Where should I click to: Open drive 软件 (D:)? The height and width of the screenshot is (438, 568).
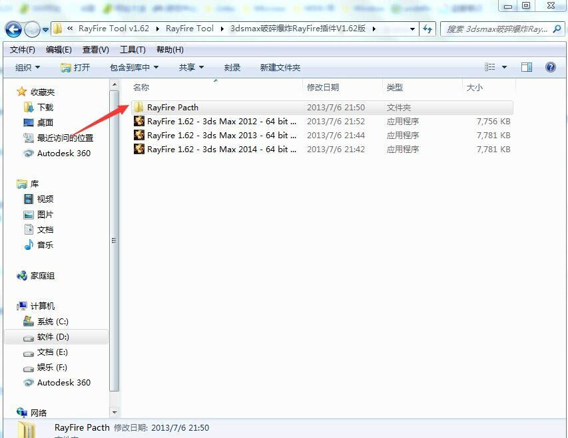coord(53,337)
